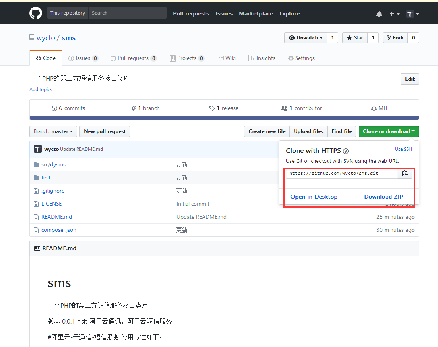Copy clone URL to clipboard
Image resolution: width=438 pixels, height=347 pixels.
tap(405, 173)
